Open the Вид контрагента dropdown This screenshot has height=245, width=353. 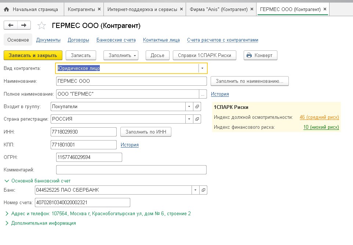[202, 68]
